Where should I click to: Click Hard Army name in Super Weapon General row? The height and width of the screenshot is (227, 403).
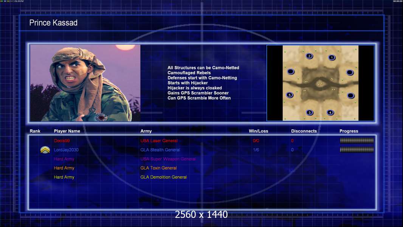click(x=64, y=159)
